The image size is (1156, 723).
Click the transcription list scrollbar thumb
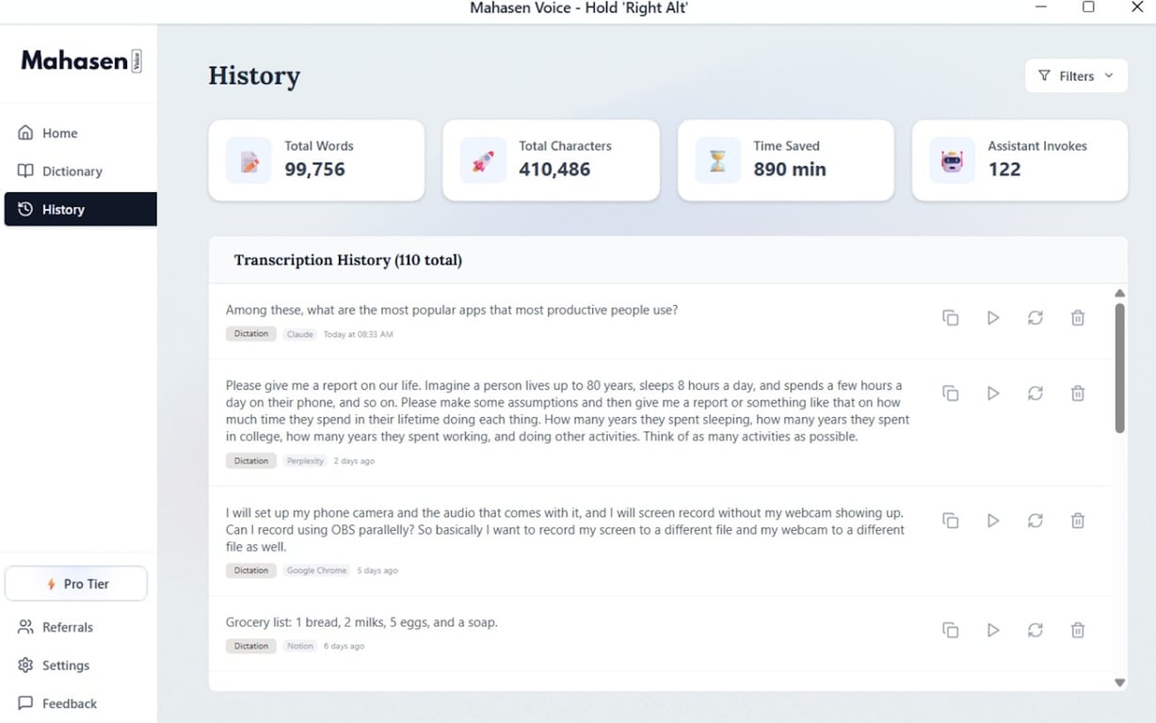pos(1119,367)
